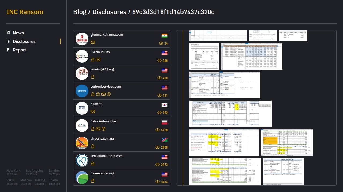Click the Blog breadcrumb

pyautogui.click(x=80, y=12)
